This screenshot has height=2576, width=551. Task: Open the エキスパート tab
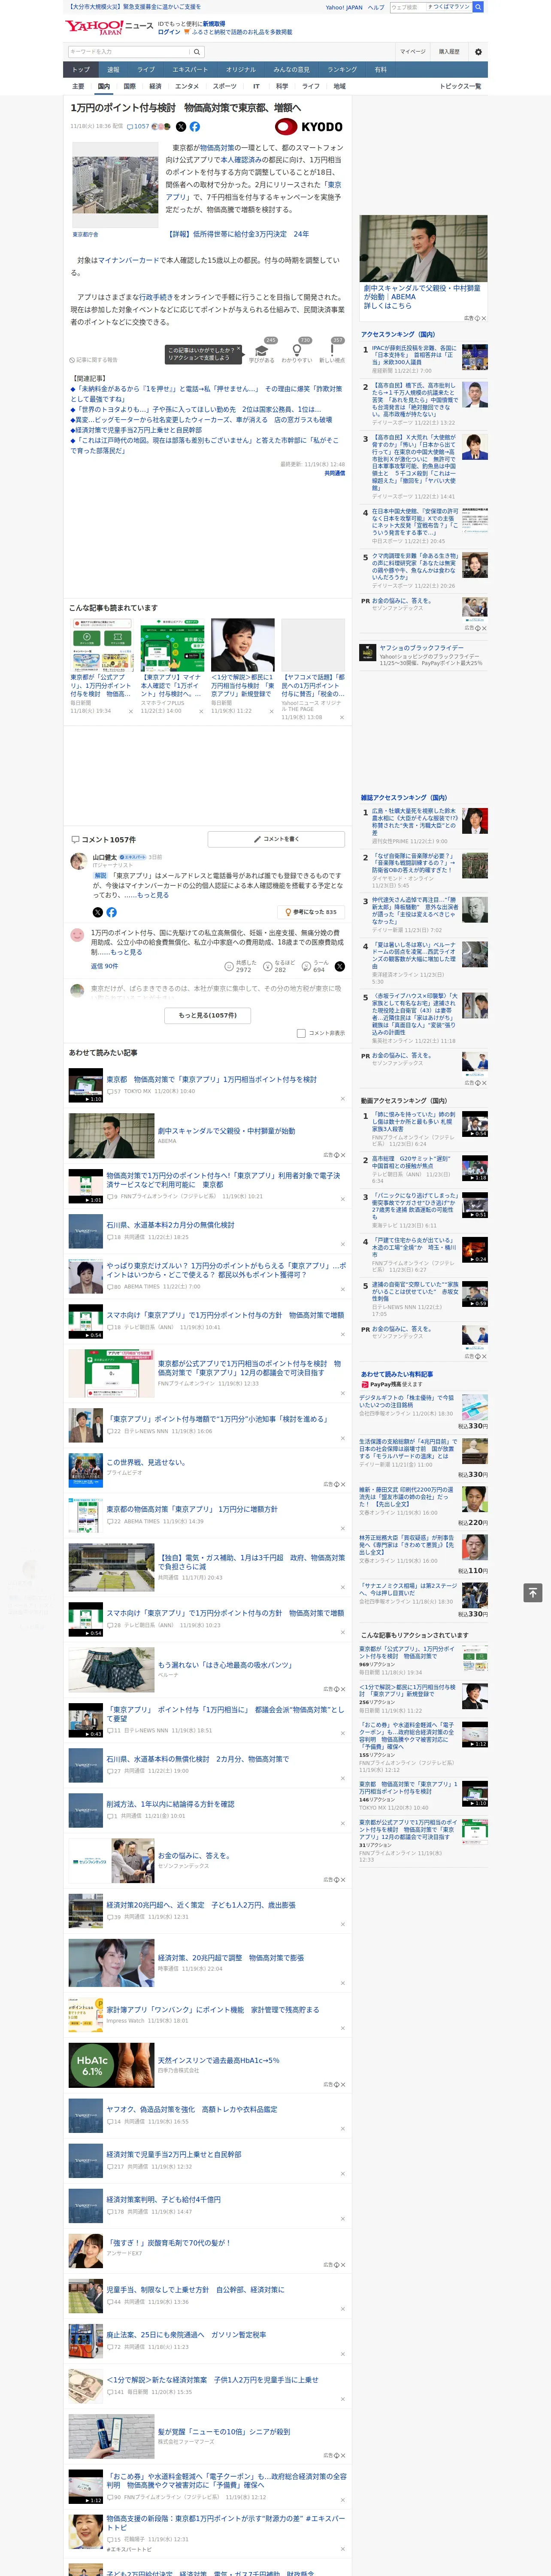pos(190,69)
